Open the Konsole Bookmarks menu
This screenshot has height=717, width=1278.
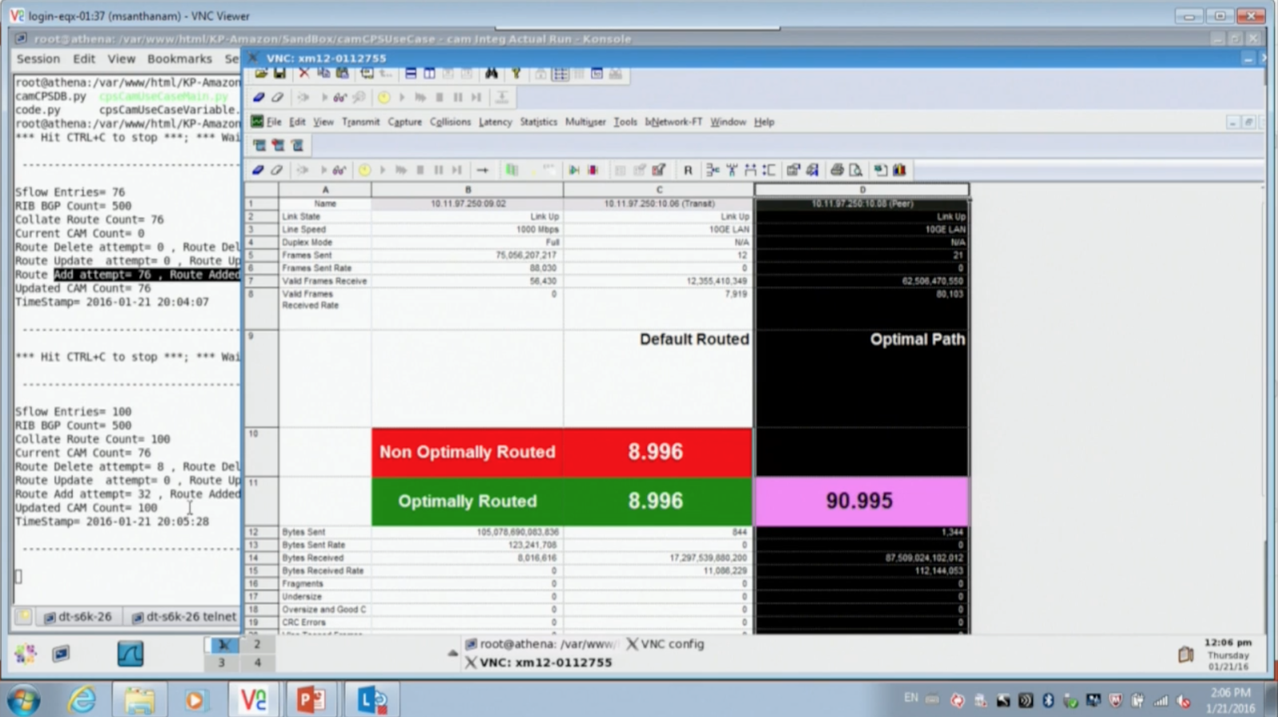coord(180,59)
